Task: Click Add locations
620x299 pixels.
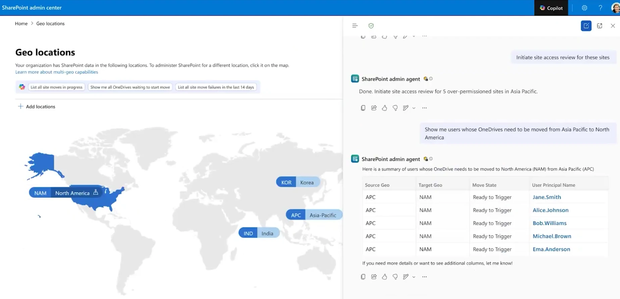Action: tap(37, 107)
